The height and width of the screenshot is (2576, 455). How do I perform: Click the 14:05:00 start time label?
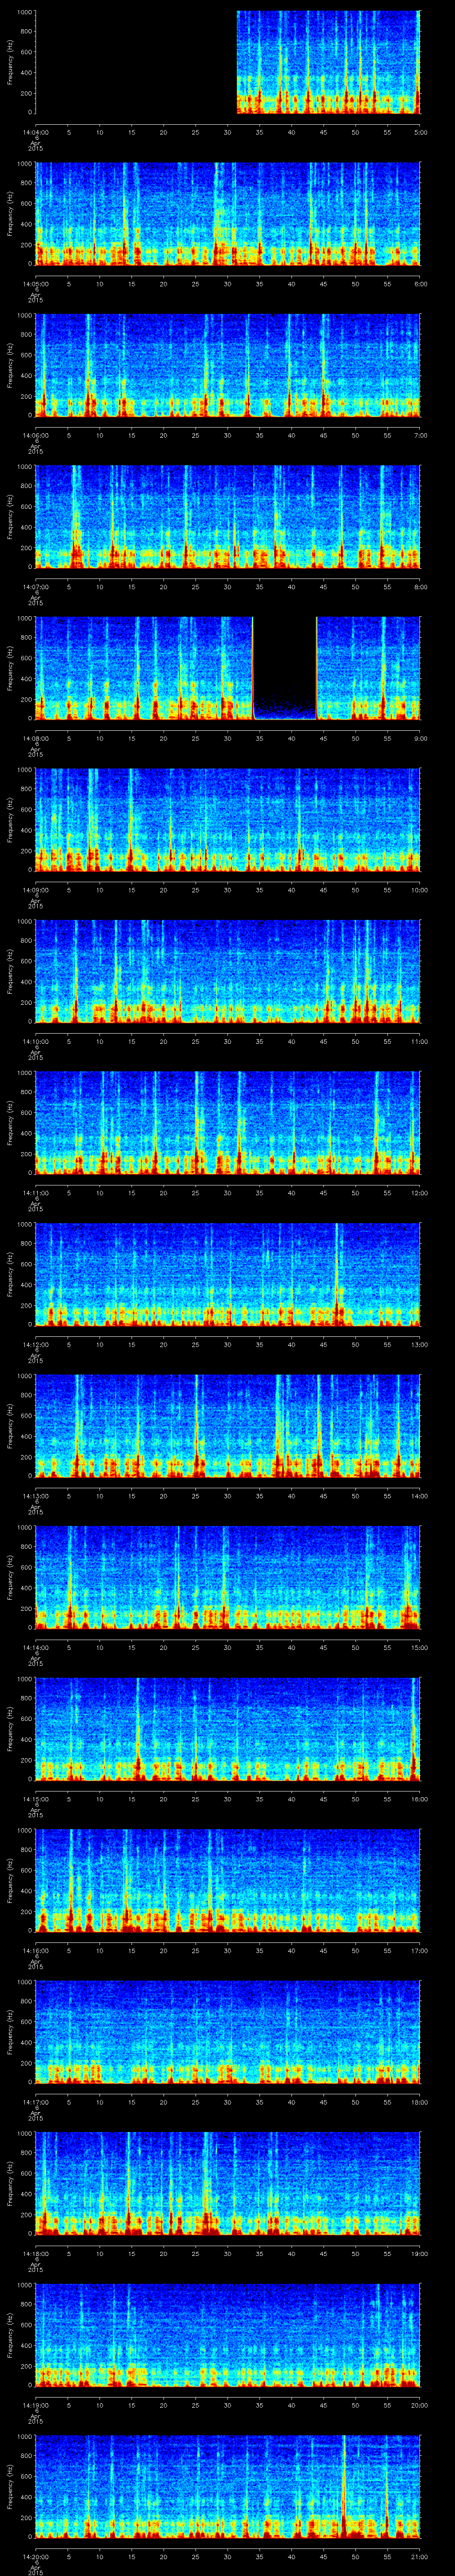click(35, 284)
